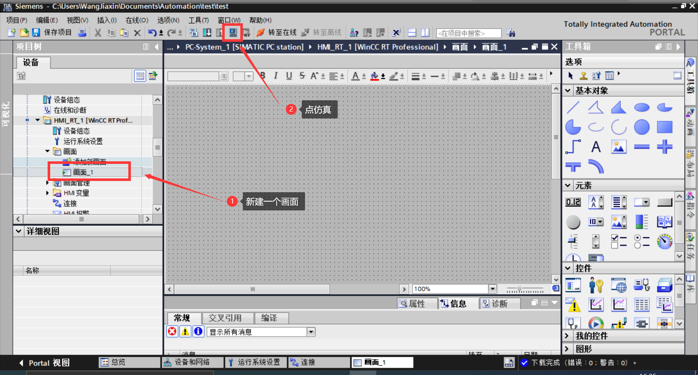The image size is (698, 375).
Task: Toggle the warning message filter icon
Action: [x=185, y=331]
